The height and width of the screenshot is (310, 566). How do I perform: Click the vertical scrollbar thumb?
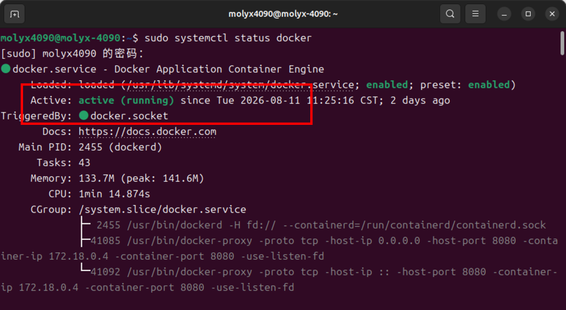click(x=562, y=44)
